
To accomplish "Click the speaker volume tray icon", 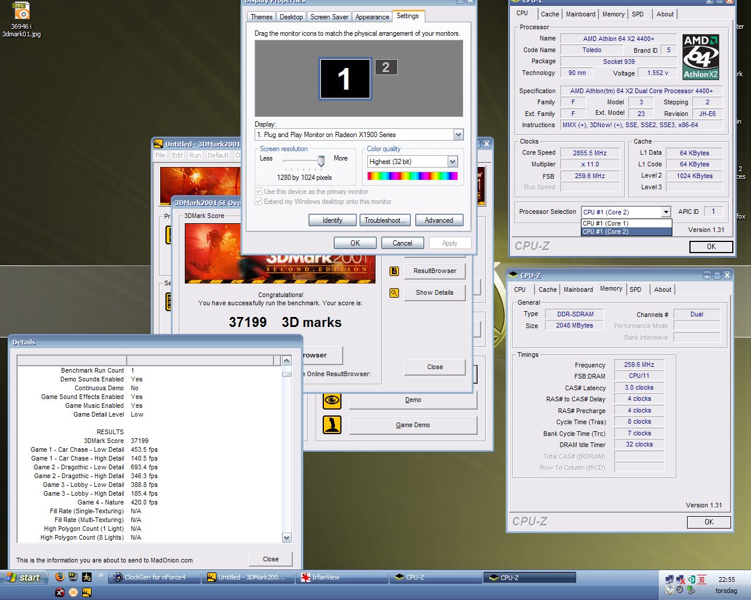I will tap(681, 590).
